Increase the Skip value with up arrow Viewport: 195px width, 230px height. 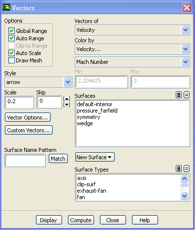tap(66, 99)
